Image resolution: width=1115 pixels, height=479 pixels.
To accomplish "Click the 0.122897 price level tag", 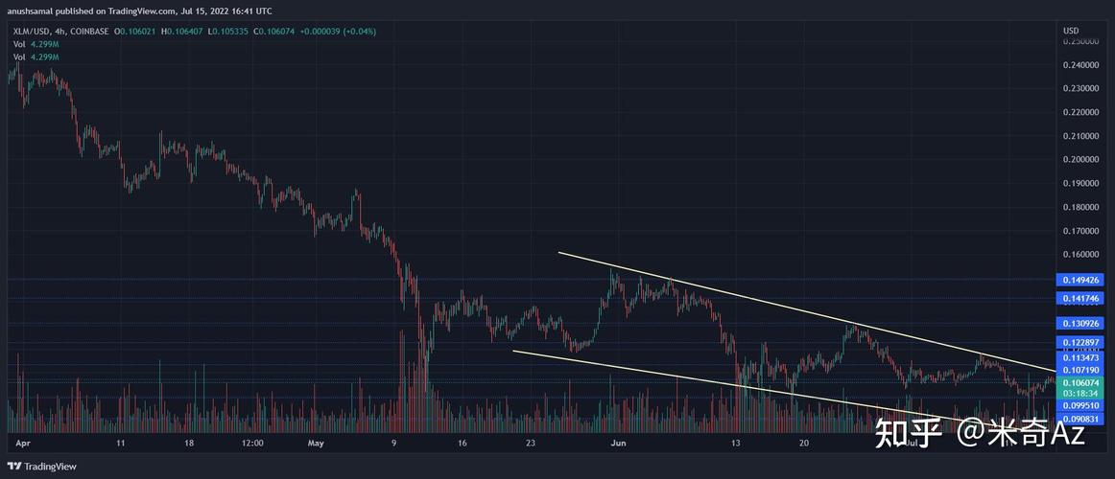I will click(1084, 342).
